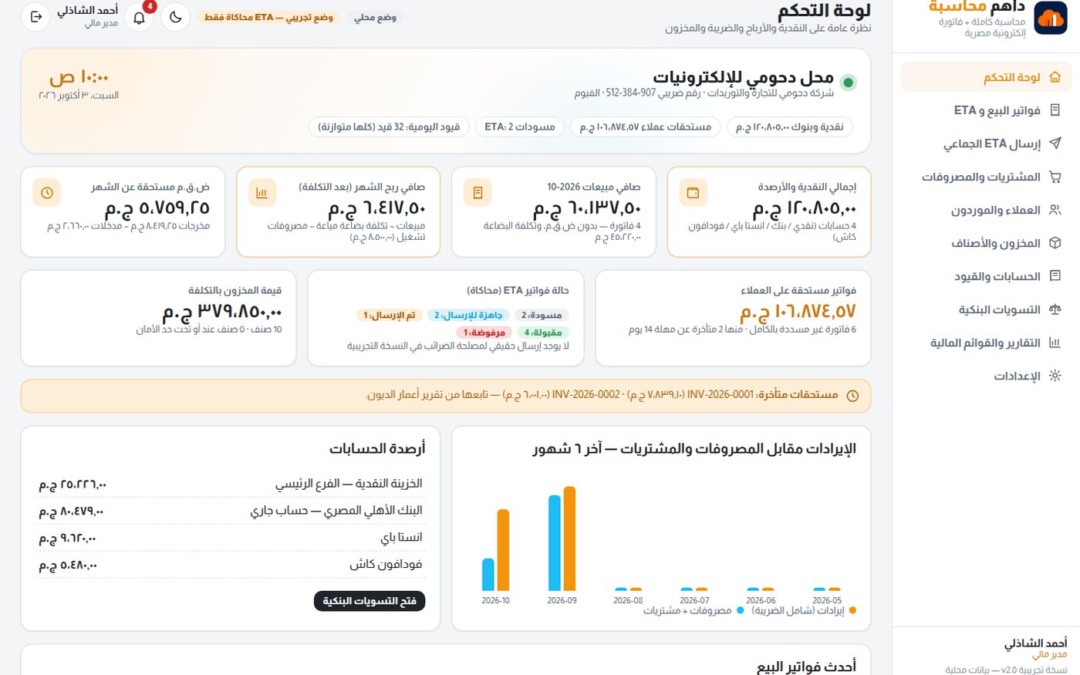Screen dimensions: 1080x675
Task: Click مسودة: 2 status badge
Action: pos(542,315)
